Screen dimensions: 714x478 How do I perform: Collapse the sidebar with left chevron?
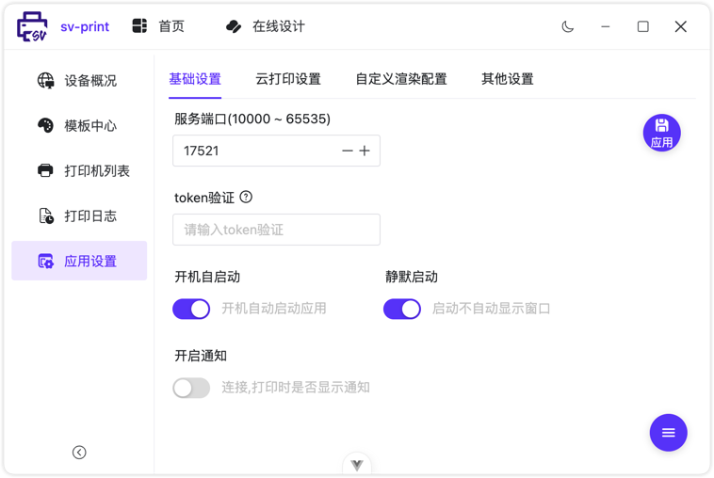[x=79, y=453]
